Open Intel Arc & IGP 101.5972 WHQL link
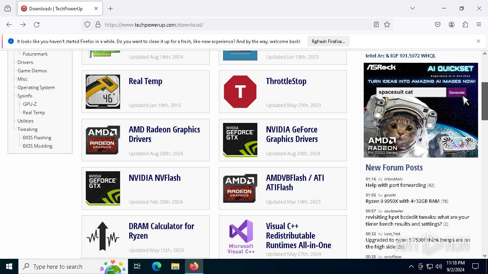Image resolution: width=488 pixels, height=274 pixels. click(401, 56)
